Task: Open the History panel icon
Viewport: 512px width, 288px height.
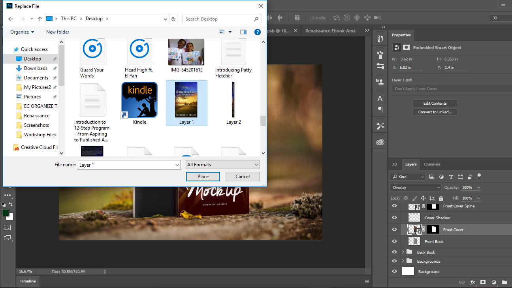Action: (x=380, y=39)
